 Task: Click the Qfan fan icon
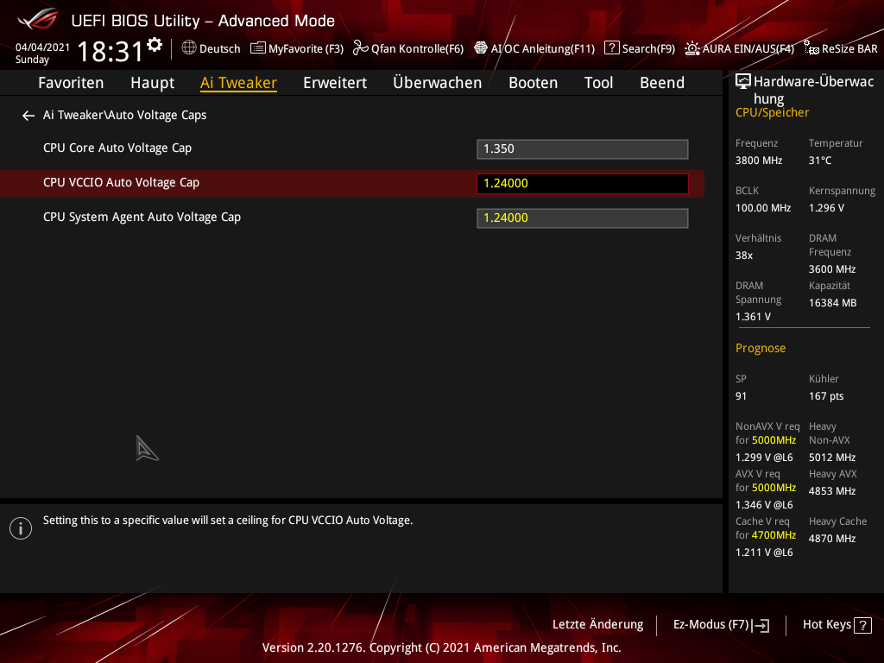pyautogui.click(x=360, y=48)
